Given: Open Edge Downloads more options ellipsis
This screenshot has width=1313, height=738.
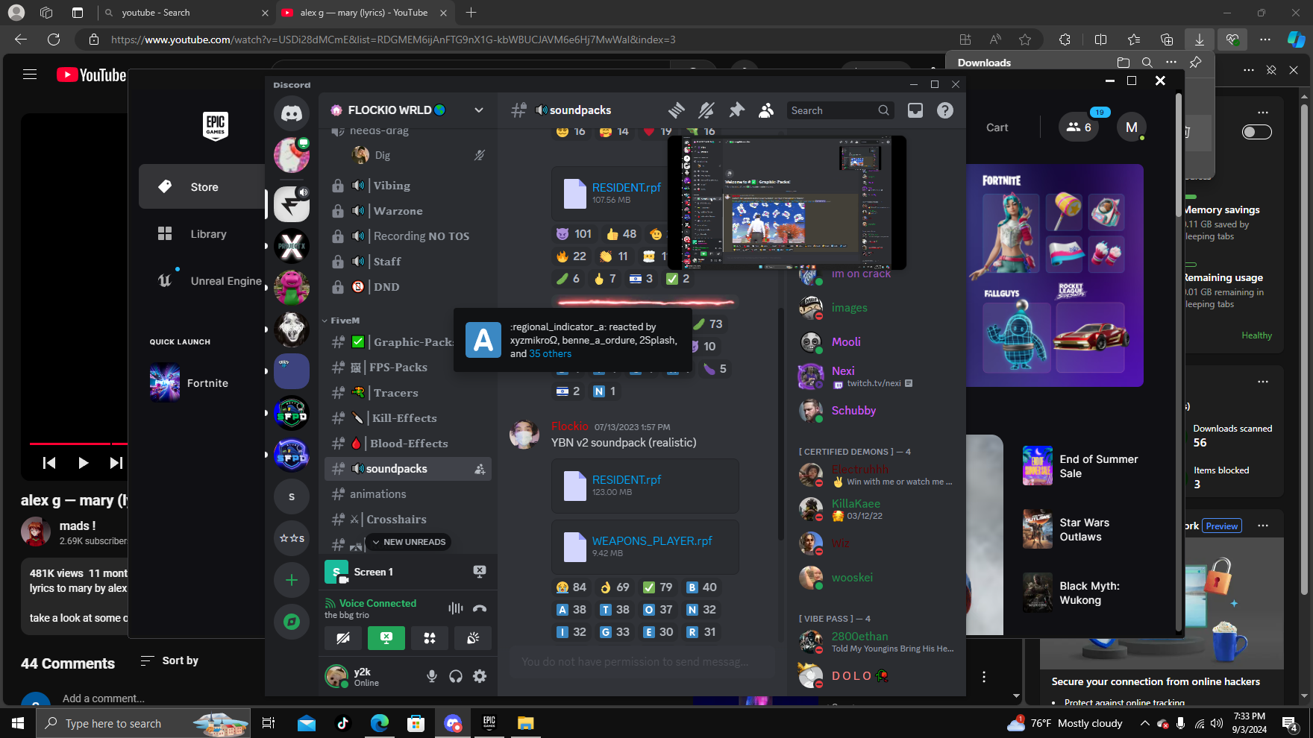Looking at the screenshot, I should point(1171,63).
